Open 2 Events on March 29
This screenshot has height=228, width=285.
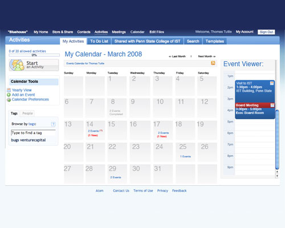click(116, 177)
